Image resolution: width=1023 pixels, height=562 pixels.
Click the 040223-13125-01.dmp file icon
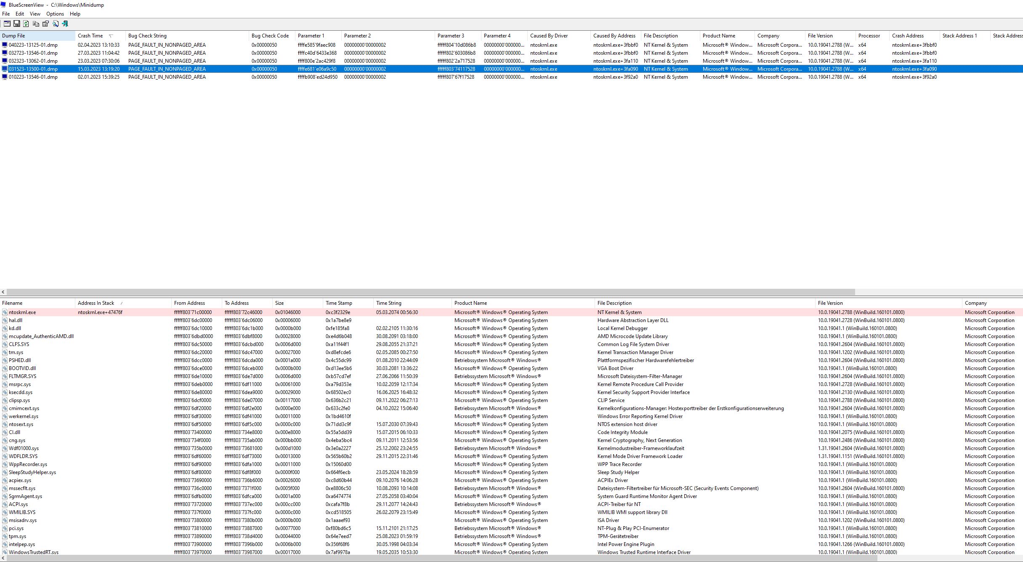(x=5, y=45)
